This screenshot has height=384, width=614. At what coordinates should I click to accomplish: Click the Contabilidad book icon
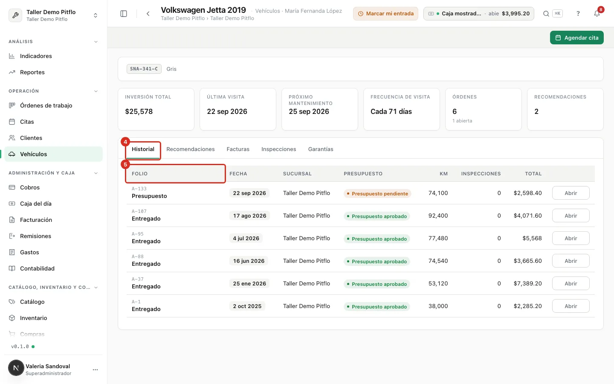[12, 268]
